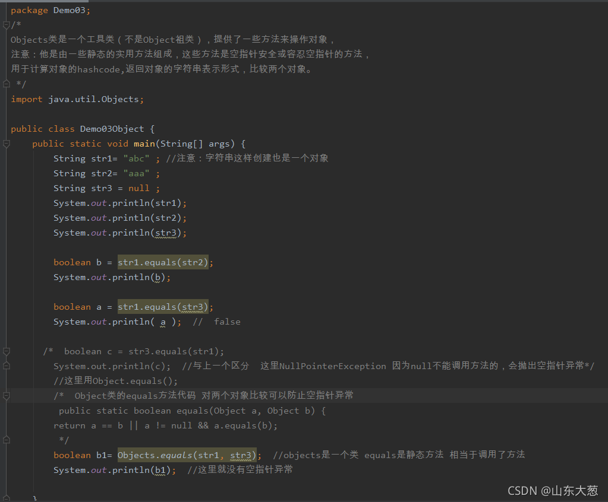
Task: Click the highlighted Objects.equals(str1, str3) call
Action: 186,455
